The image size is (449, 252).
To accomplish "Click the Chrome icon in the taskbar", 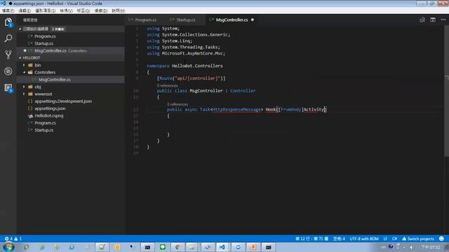I will click(177, 247).
